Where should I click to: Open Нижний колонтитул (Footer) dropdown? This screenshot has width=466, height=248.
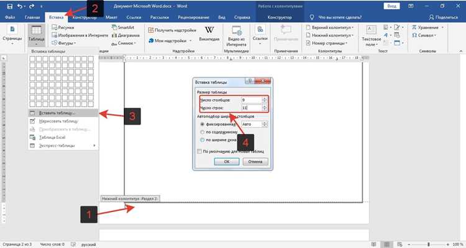330,35
